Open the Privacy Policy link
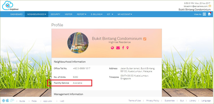This screenshot has height=104, width=214. click(x=153, y=101)
